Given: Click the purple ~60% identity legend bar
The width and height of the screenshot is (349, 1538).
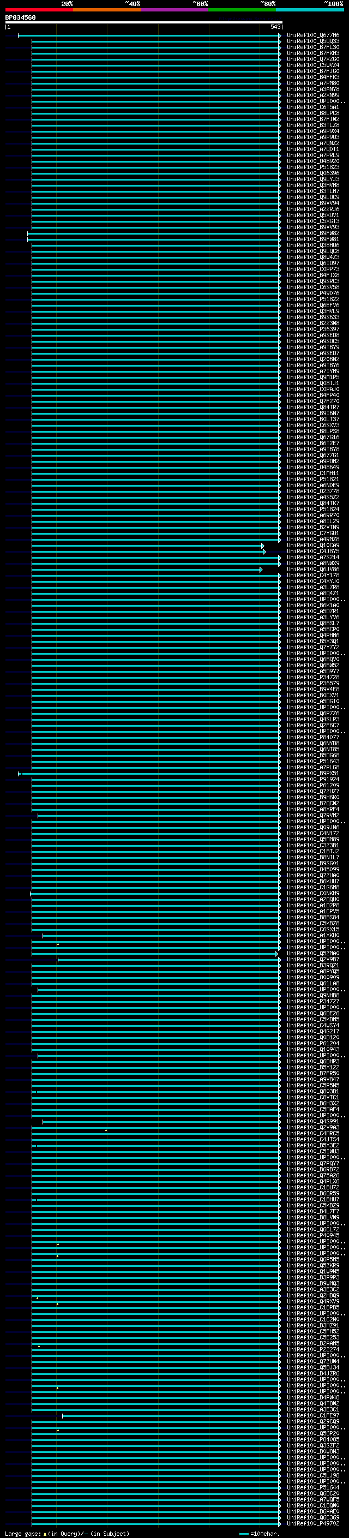Looking at the screenshot, I should [x=175, y=10].
